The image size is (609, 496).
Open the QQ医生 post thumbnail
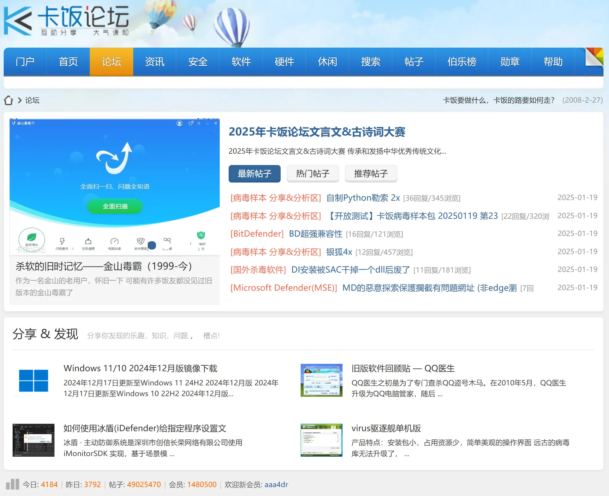[x=321, y=380]
